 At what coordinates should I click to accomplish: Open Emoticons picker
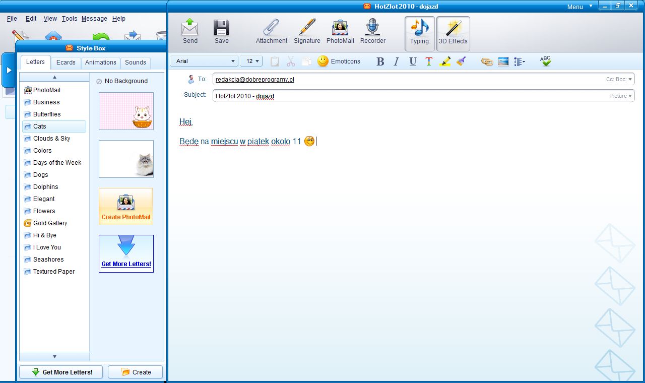[339, 61]
